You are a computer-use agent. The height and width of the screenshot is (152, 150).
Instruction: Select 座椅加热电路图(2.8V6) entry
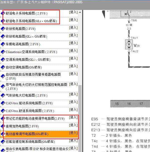[22, 126]
